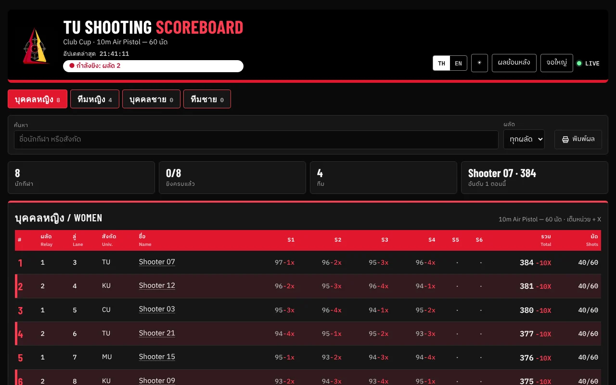Click the สังกัด Univ. column header
The image size is (616, 385).
(x=109, y=240)
